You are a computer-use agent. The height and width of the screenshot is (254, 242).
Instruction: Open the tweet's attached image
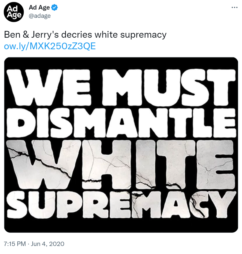121,145
